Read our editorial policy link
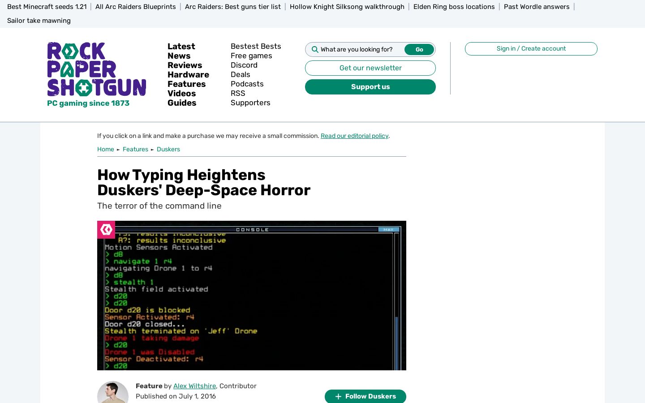This screenshot has height=403, width=645. point(354,136)
